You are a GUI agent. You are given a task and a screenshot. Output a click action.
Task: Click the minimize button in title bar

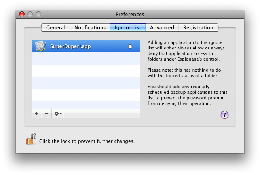(x=30, y=14)
